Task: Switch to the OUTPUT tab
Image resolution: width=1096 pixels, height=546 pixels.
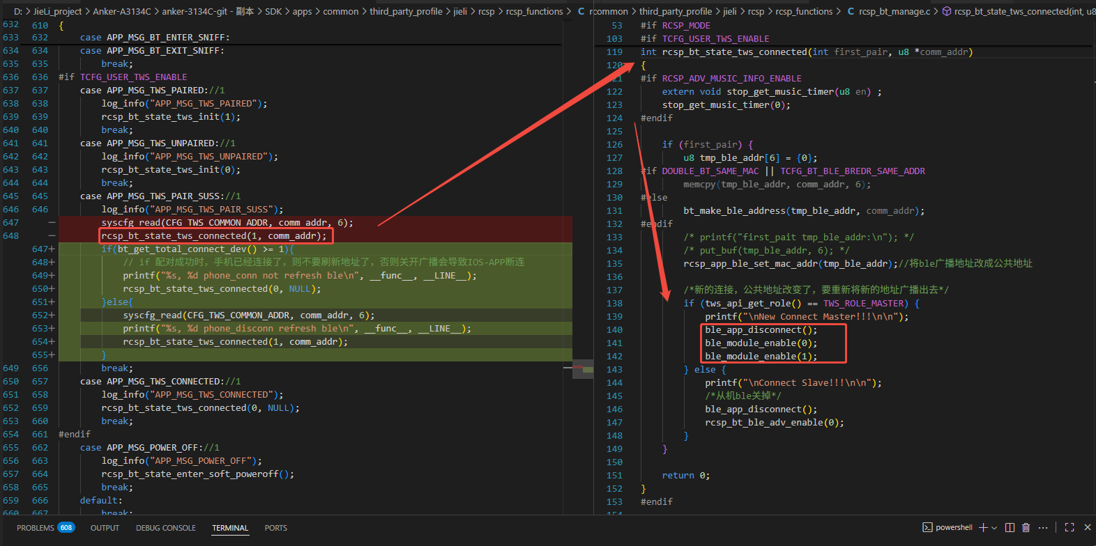Action: (105, 528)
